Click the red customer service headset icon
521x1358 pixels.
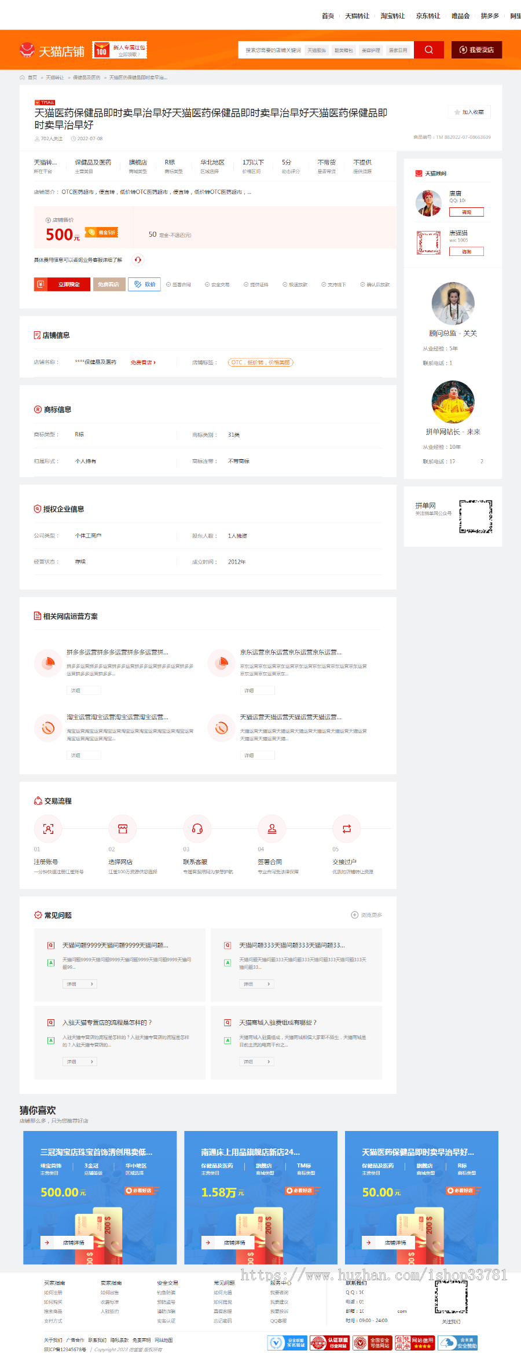click(x=138, y=259)
